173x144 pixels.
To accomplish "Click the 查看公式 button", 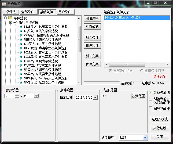I will (x=92, y=26).
